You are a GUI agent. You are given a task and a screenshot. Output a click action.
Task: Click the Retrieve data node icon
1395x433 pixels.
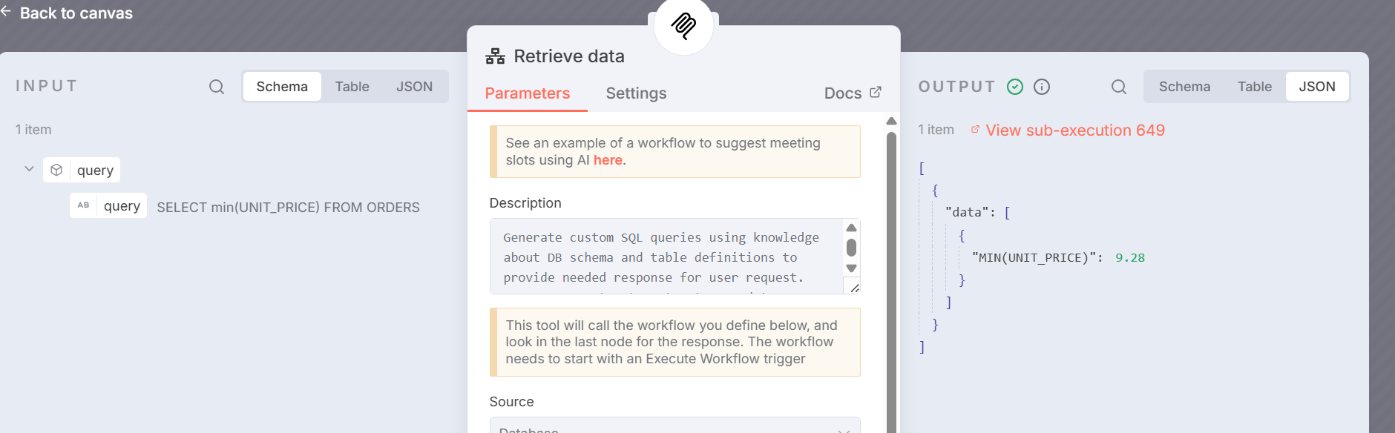[x=495, y=56]
